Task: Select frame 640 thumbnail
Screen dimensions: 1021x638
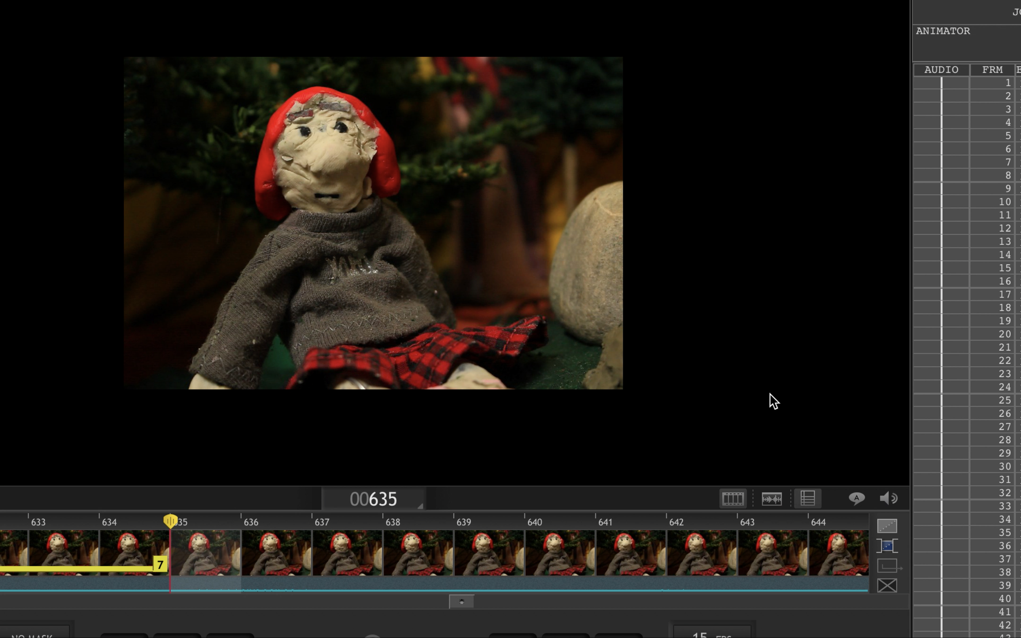Action: [560, 553]
